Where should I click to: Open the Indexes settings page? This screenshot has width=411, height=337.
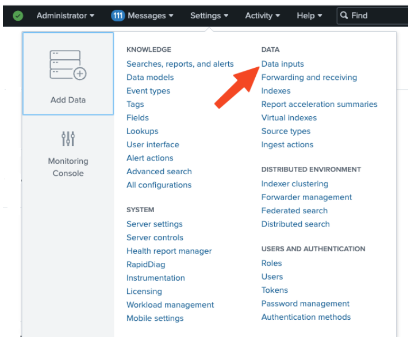(x=276, y=91)
